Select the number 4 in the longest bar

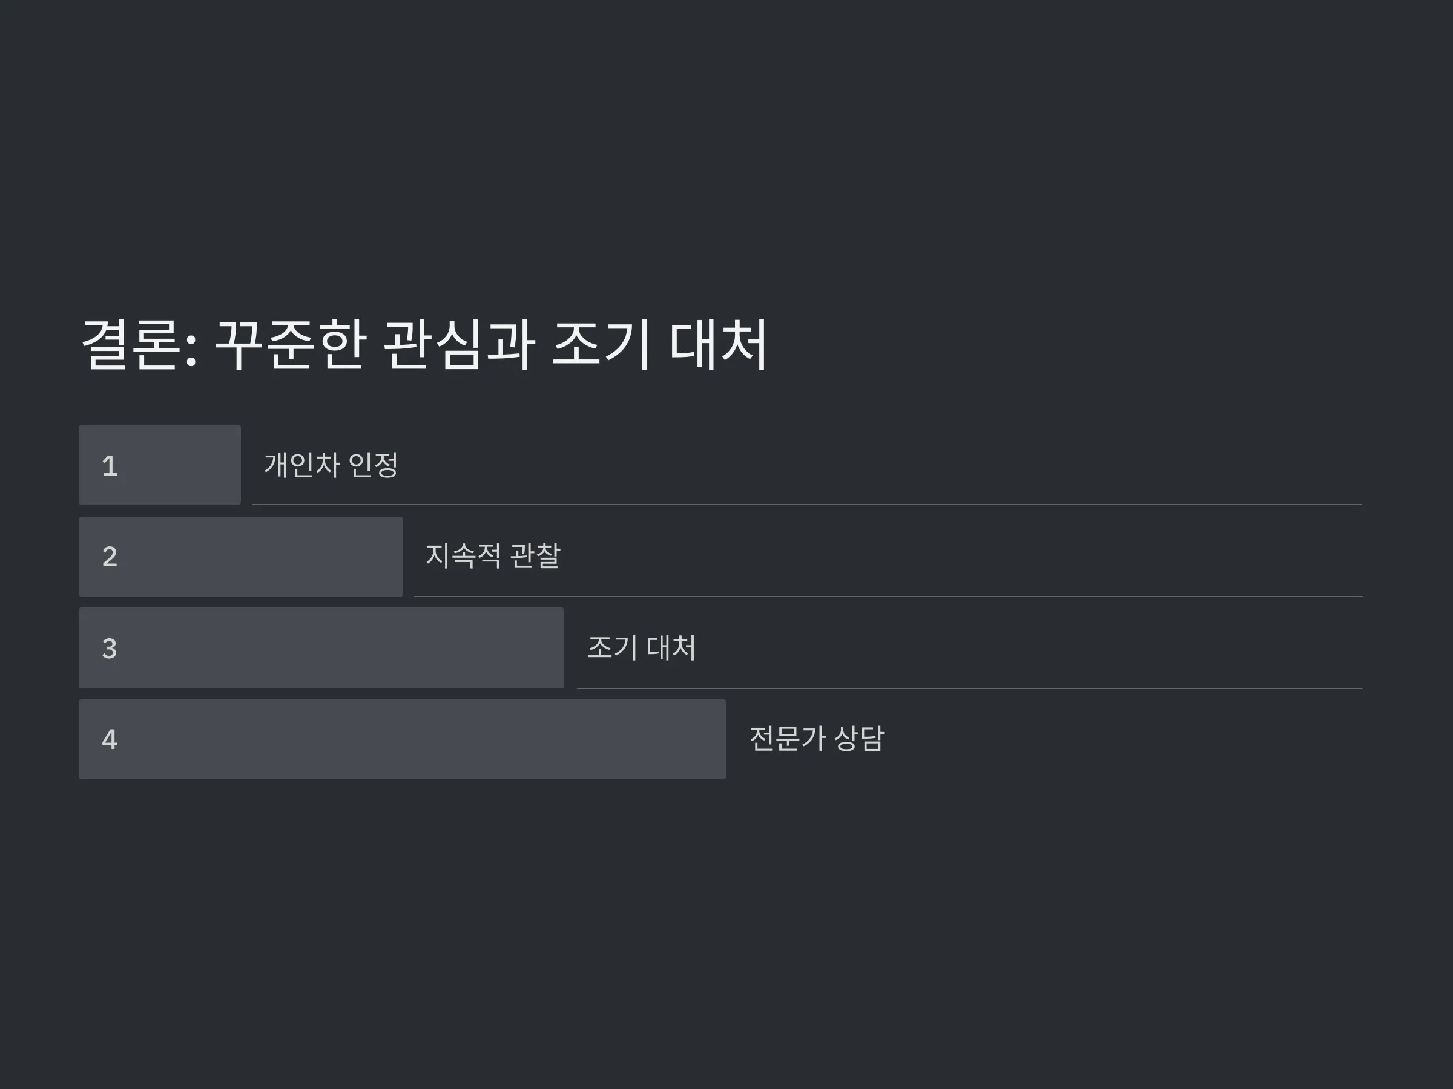pyautogui.click(x=110, y=740)
